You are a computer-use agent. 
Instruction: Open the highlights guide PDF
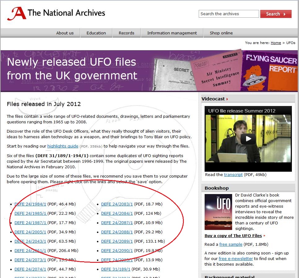pyautogui.click(x=63, y=146)
